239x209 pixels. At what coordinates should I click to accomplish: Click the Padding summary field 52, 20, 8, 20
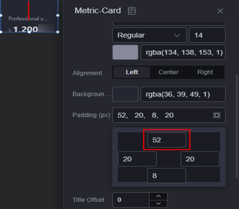tap(169, 115)
